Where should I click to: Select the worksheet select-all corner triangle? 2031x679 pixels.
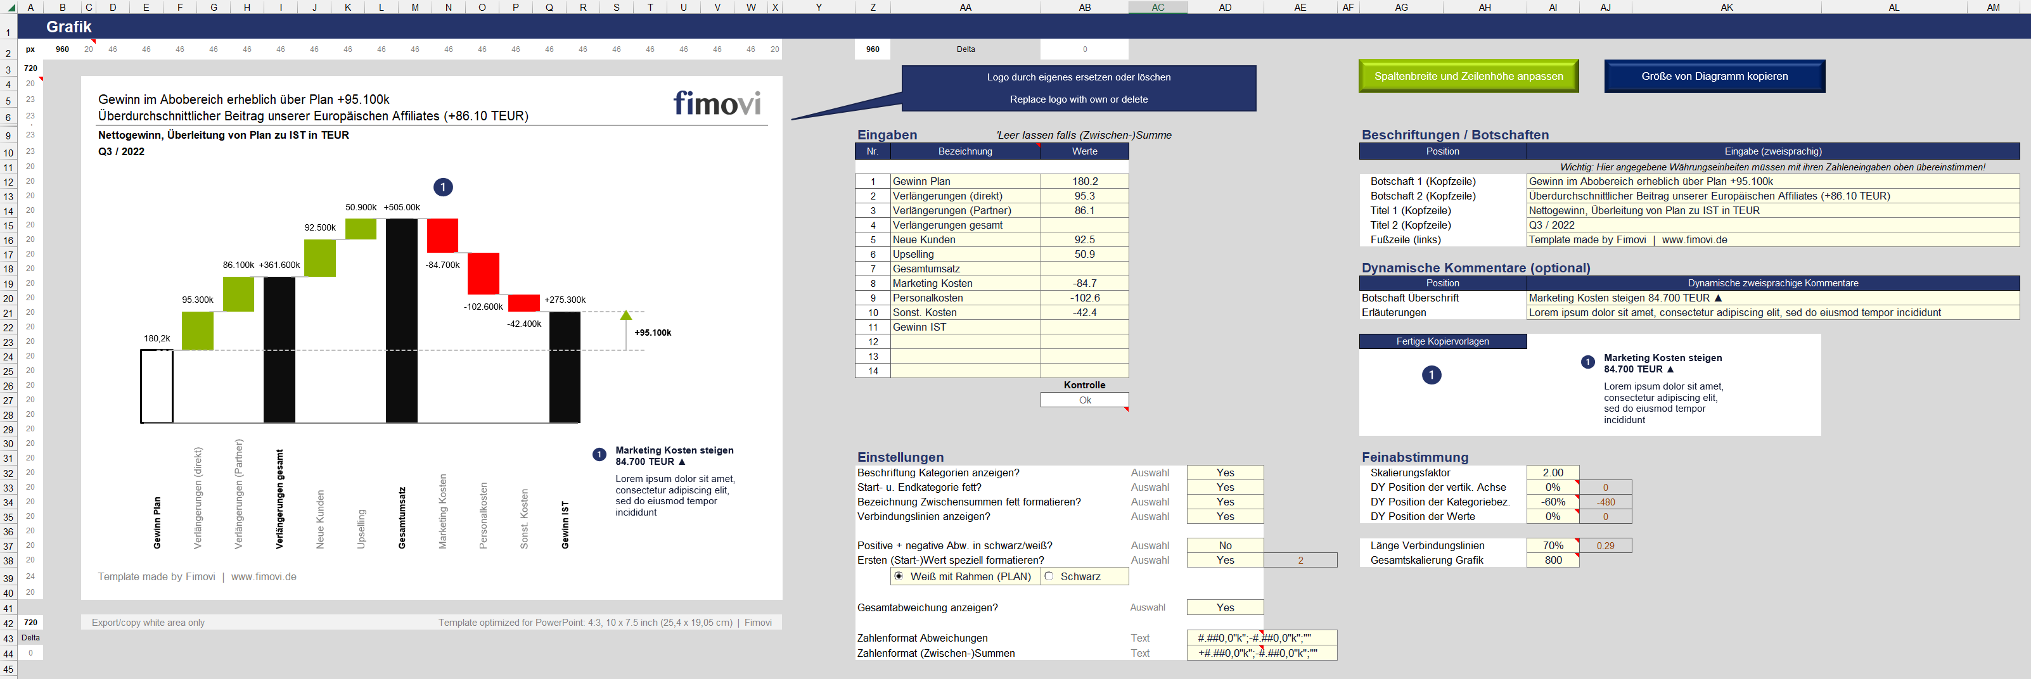tap(10, 8)
